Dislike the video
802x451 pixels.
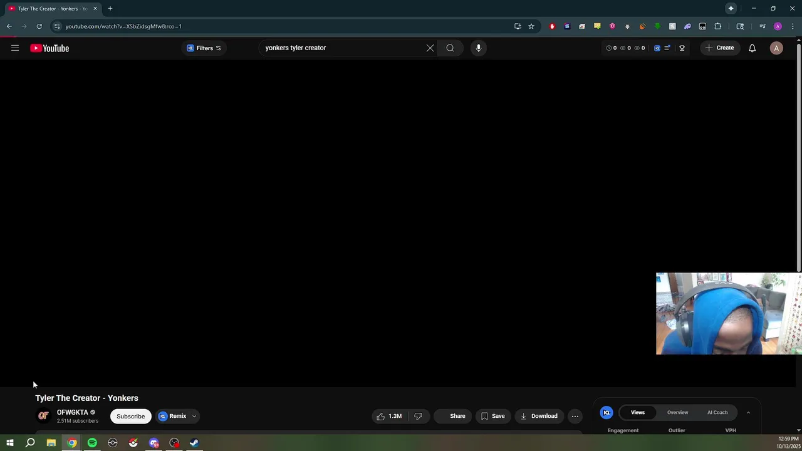pos(418,416)
